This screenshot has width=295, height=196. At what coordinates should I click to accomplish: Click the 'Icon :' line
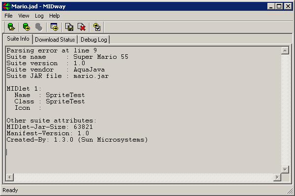point(28,108)
